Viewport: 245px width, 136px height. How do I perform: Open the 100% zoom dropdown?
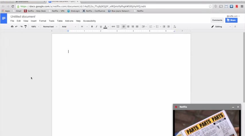click(35, 27)
